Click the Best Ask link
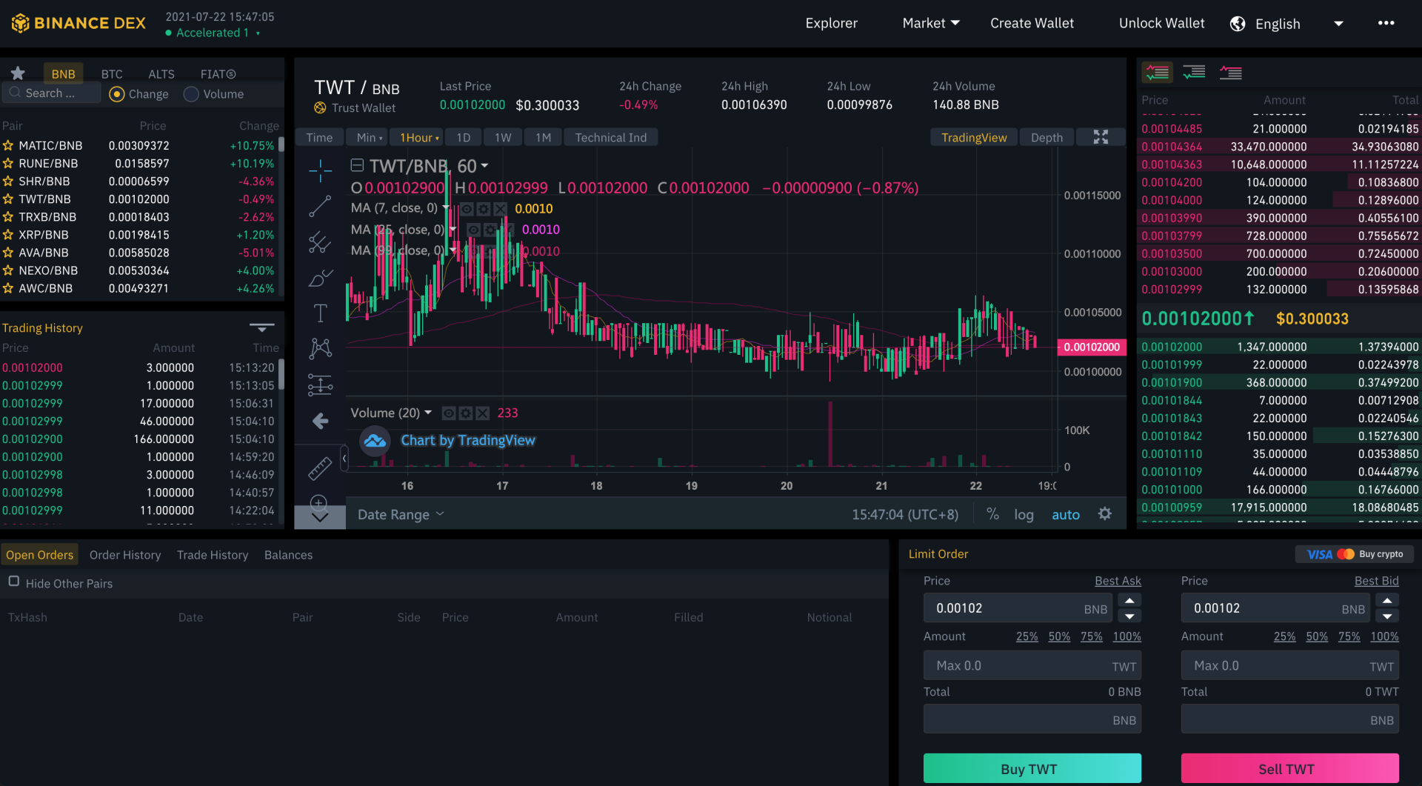1422x786 pixels. pyautogui.click(x=1117, y=581)
